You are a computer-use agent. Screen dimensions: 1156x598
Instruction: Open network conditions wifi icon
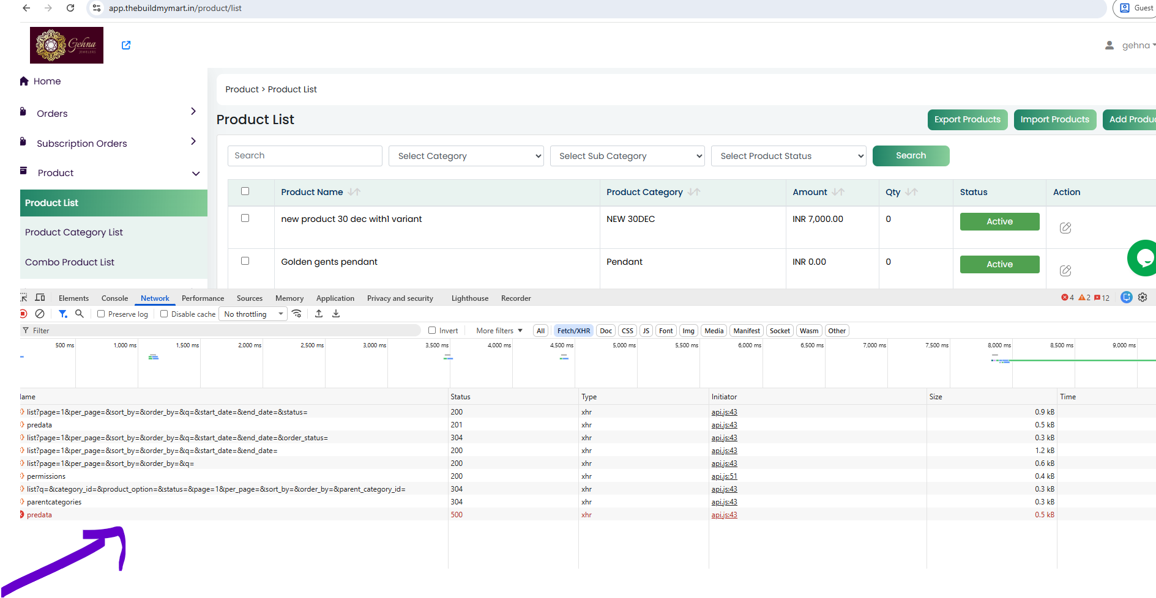[x=297, y=314]
